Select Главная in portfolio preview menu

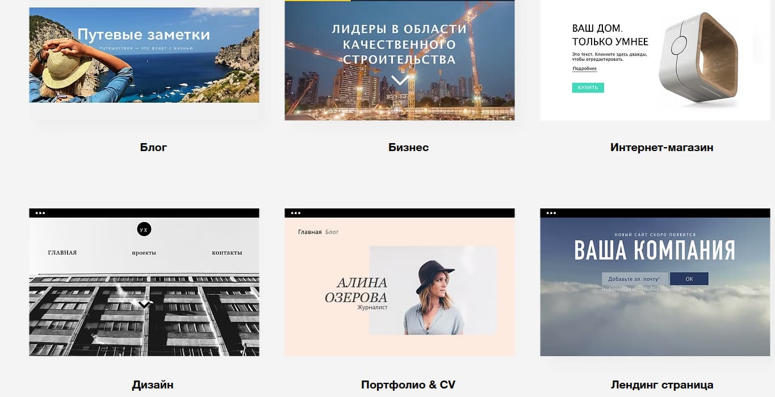(310, 232)
